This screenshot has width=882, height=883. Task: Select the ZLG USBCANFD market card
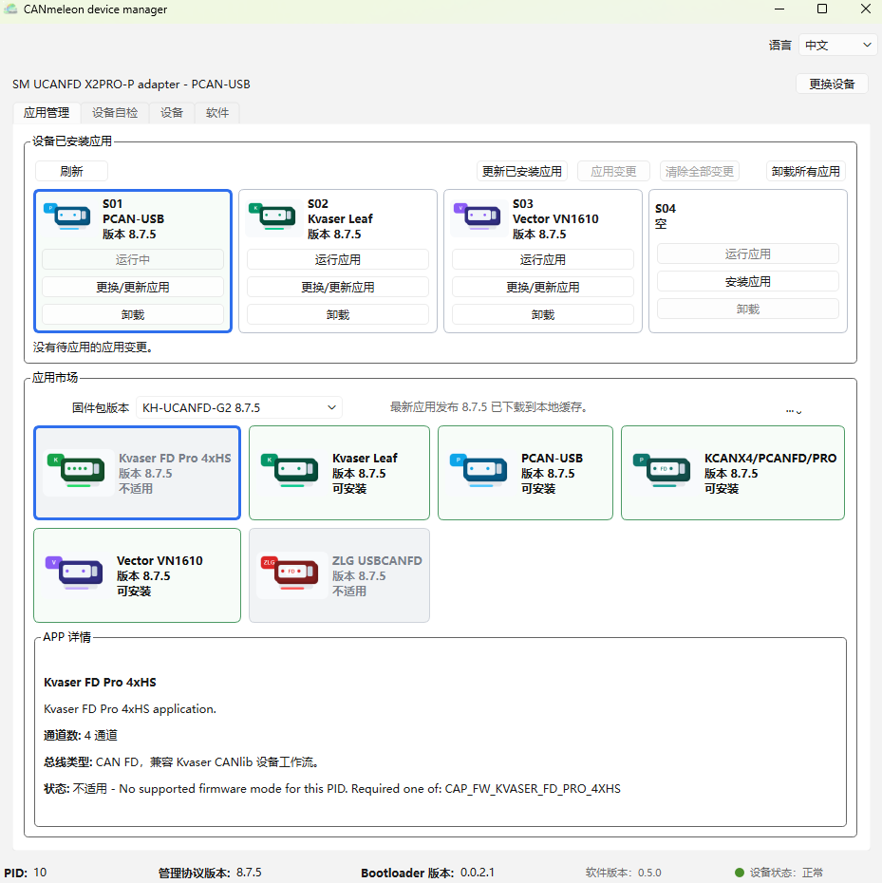click(339, 575)
